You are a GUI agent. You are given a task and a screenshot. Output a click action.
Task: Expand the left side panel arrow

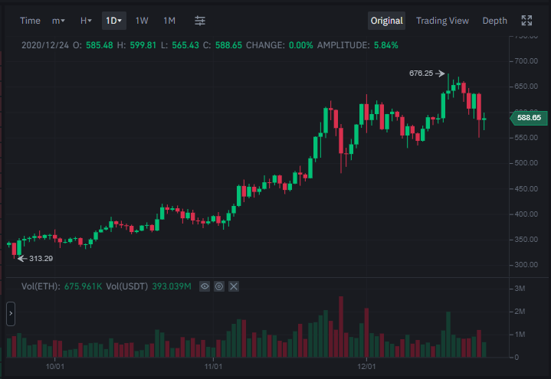click(x=11, y=314)
